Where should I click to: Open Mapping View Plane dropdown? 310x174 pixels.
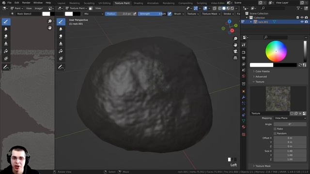click(290, 118)
